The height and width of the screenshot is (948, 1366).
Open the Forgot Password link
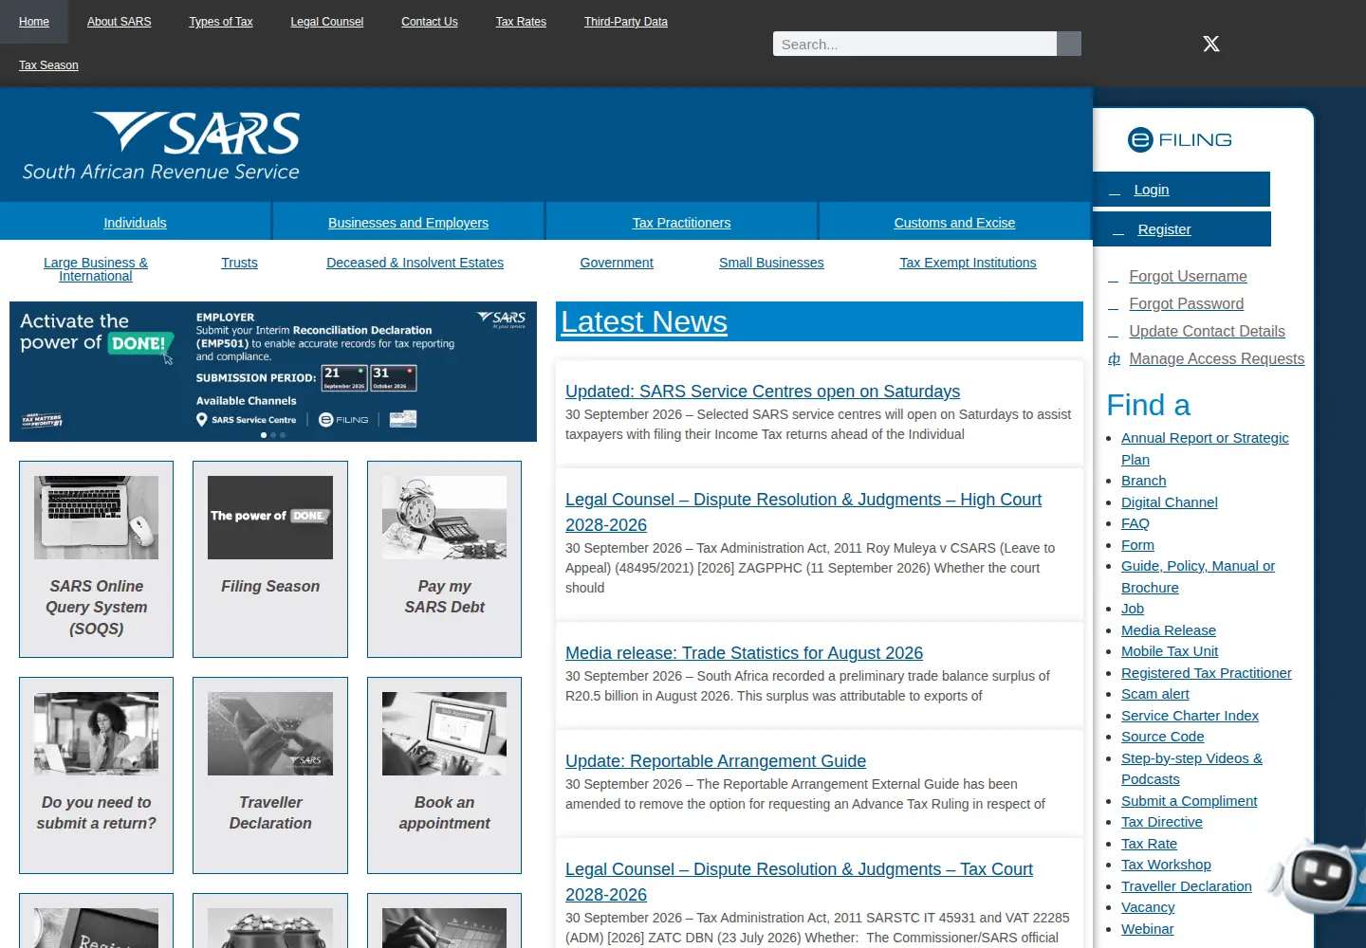pyautogui.click(x=1186, y=304)
